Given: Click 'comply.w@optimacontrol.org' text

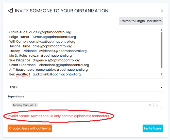Looking at the screenshot, I should pos(52,42).
